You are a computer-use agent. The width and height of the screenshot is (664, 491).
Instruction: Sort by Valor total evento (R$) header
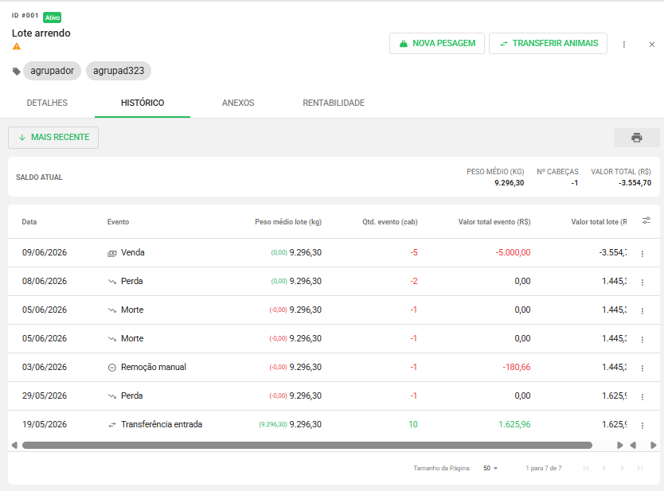tap(494, 222)
